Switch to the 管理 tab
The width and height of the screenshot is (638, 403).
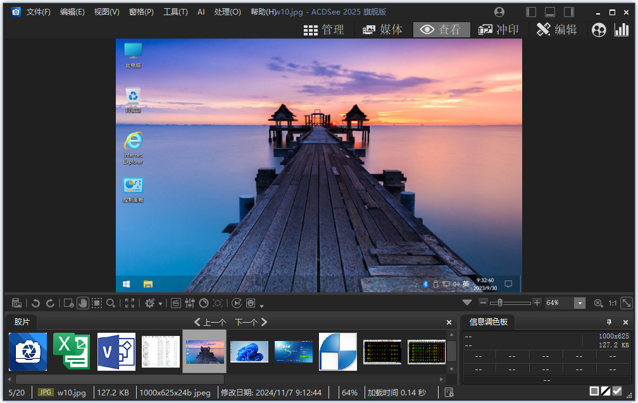tap(324, 29)
